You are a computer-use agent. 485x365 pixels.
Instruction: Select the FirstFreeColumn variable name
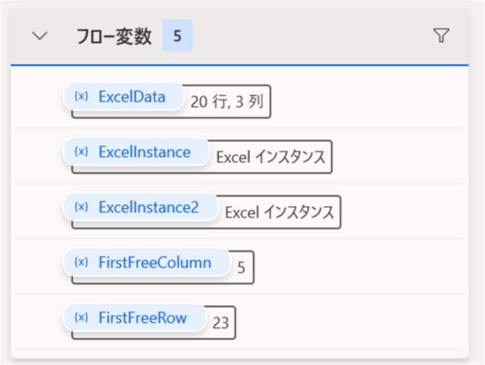pos(155,262)
